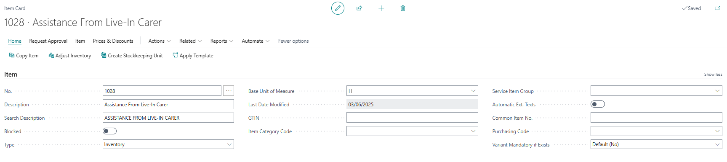Click the page title 1028 Assistance From Live-In Carer
The width and height of the screenshot is (727, 162).
(x=83, y=23)
